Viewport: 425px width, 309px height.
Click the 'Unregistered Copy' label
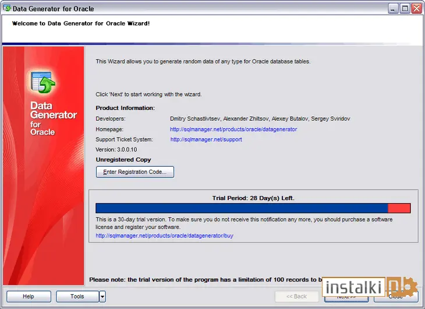click(123, 160)
